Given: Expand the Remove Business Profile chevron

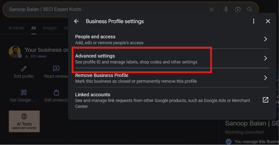Looking at the screenshot, I should 266,78.
